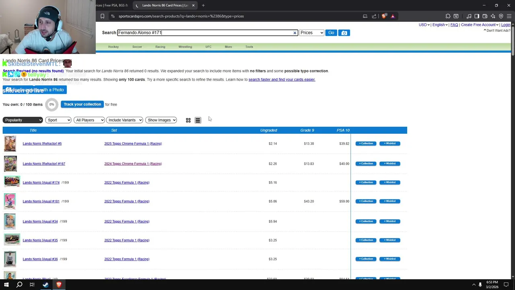515x290 pixels.
Task: Open the Include Variants dropdown
Action: [x=125, y=120]
